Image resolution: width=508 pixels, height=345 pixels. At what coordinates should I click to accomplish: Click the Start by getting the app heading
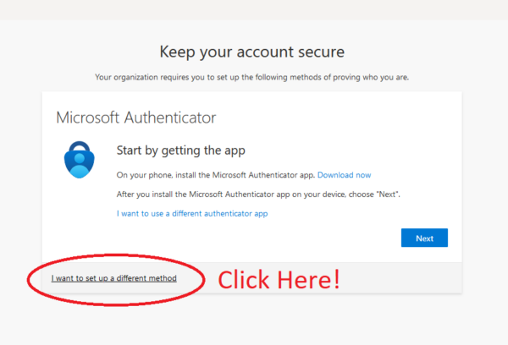pyautogui.click(x=181, y=151)
